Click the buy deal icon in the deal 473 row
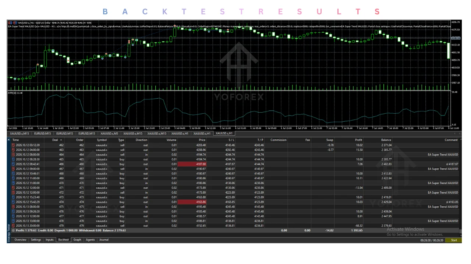The height and width of the screenshot is (264, 471). click(13, 197)
